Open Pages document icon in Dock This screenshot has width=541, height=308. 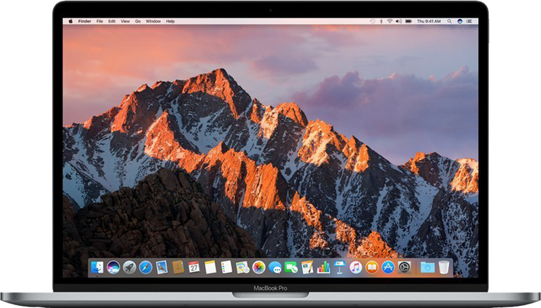[307, 267]
